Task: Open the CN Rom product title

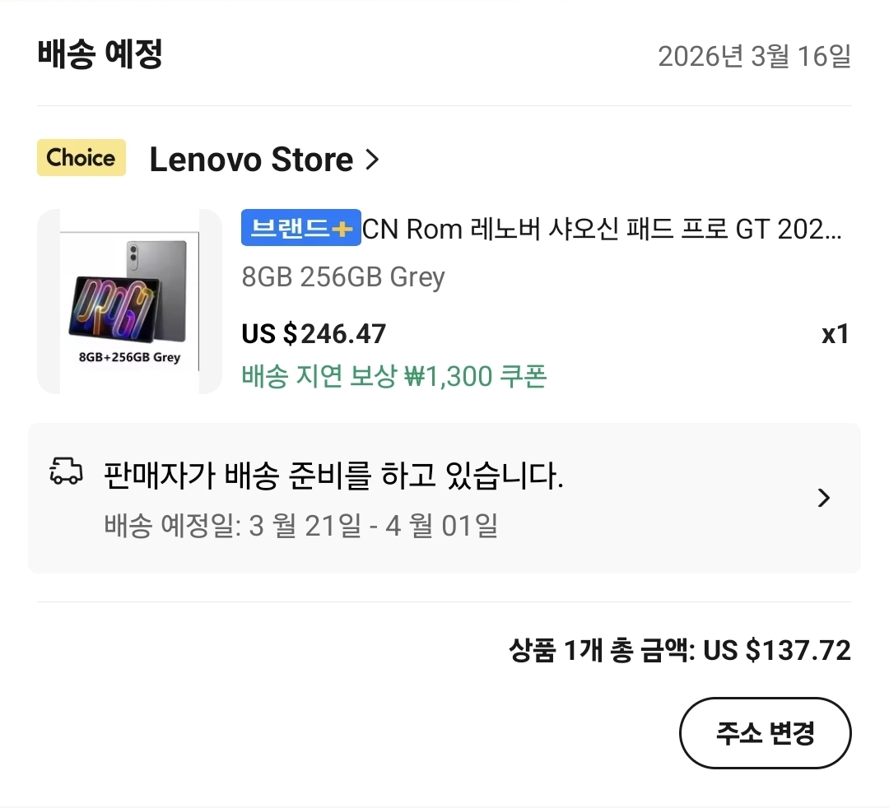Action: point(602,229)
